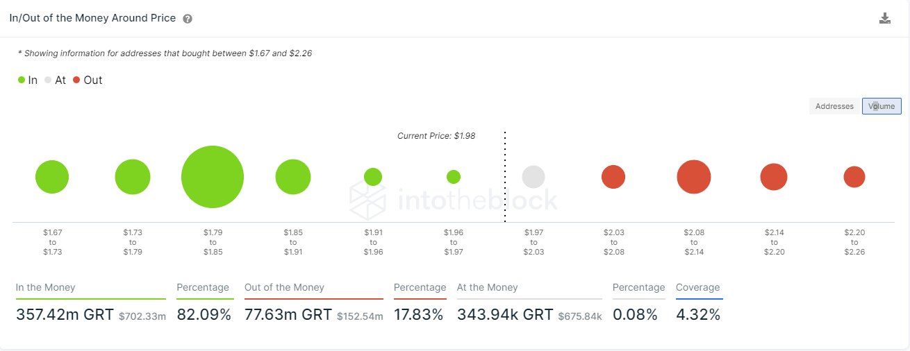The height and width of the screenshot is (351, 910).
Task: Click red bubble for $2.14 to $2.20
Action: tap(774, 177)
